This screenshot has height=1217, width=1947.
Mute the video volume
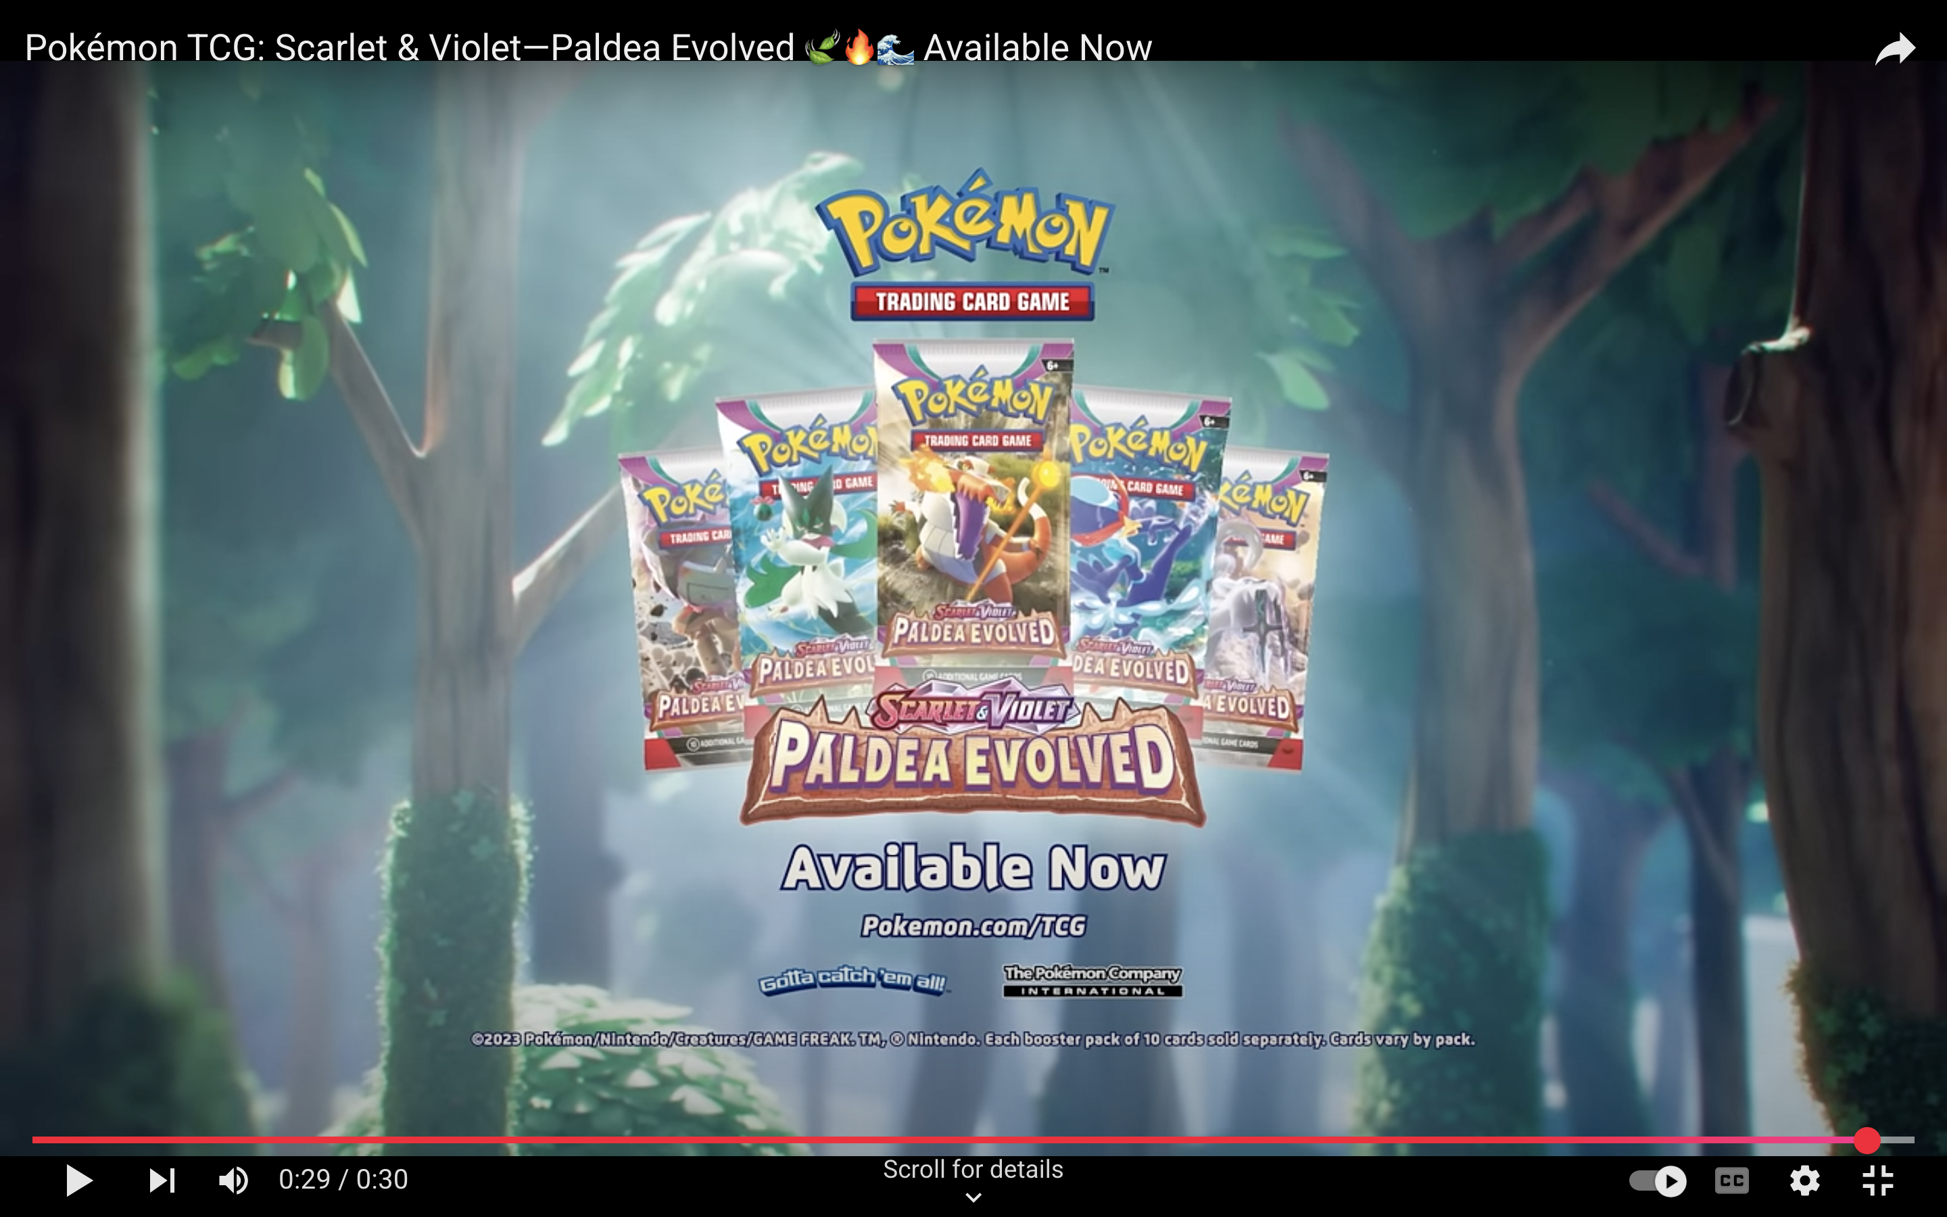(233, 1180)
